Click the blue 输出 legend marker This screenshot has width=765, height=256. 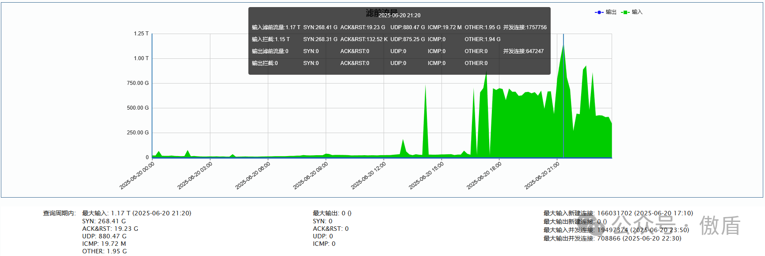[599, 12]
